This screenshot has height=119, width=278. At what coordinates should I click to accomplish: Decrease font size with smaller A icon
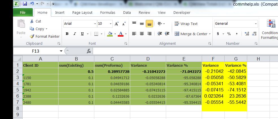(x=124, y=24)
